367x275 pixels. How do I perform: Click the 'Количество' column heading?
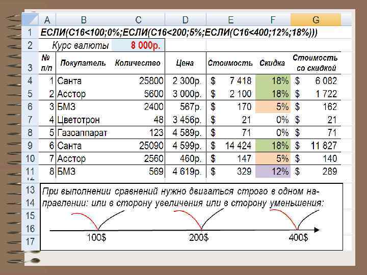click(138, 63)
